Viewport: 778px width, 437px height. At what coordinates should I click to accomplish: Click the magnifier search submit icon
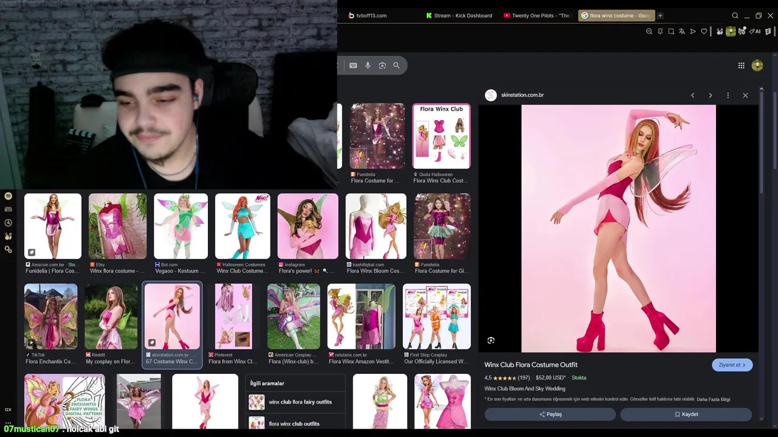(396, 66)
